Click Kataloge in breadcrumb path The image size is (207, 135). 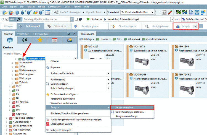pos(88,39)
